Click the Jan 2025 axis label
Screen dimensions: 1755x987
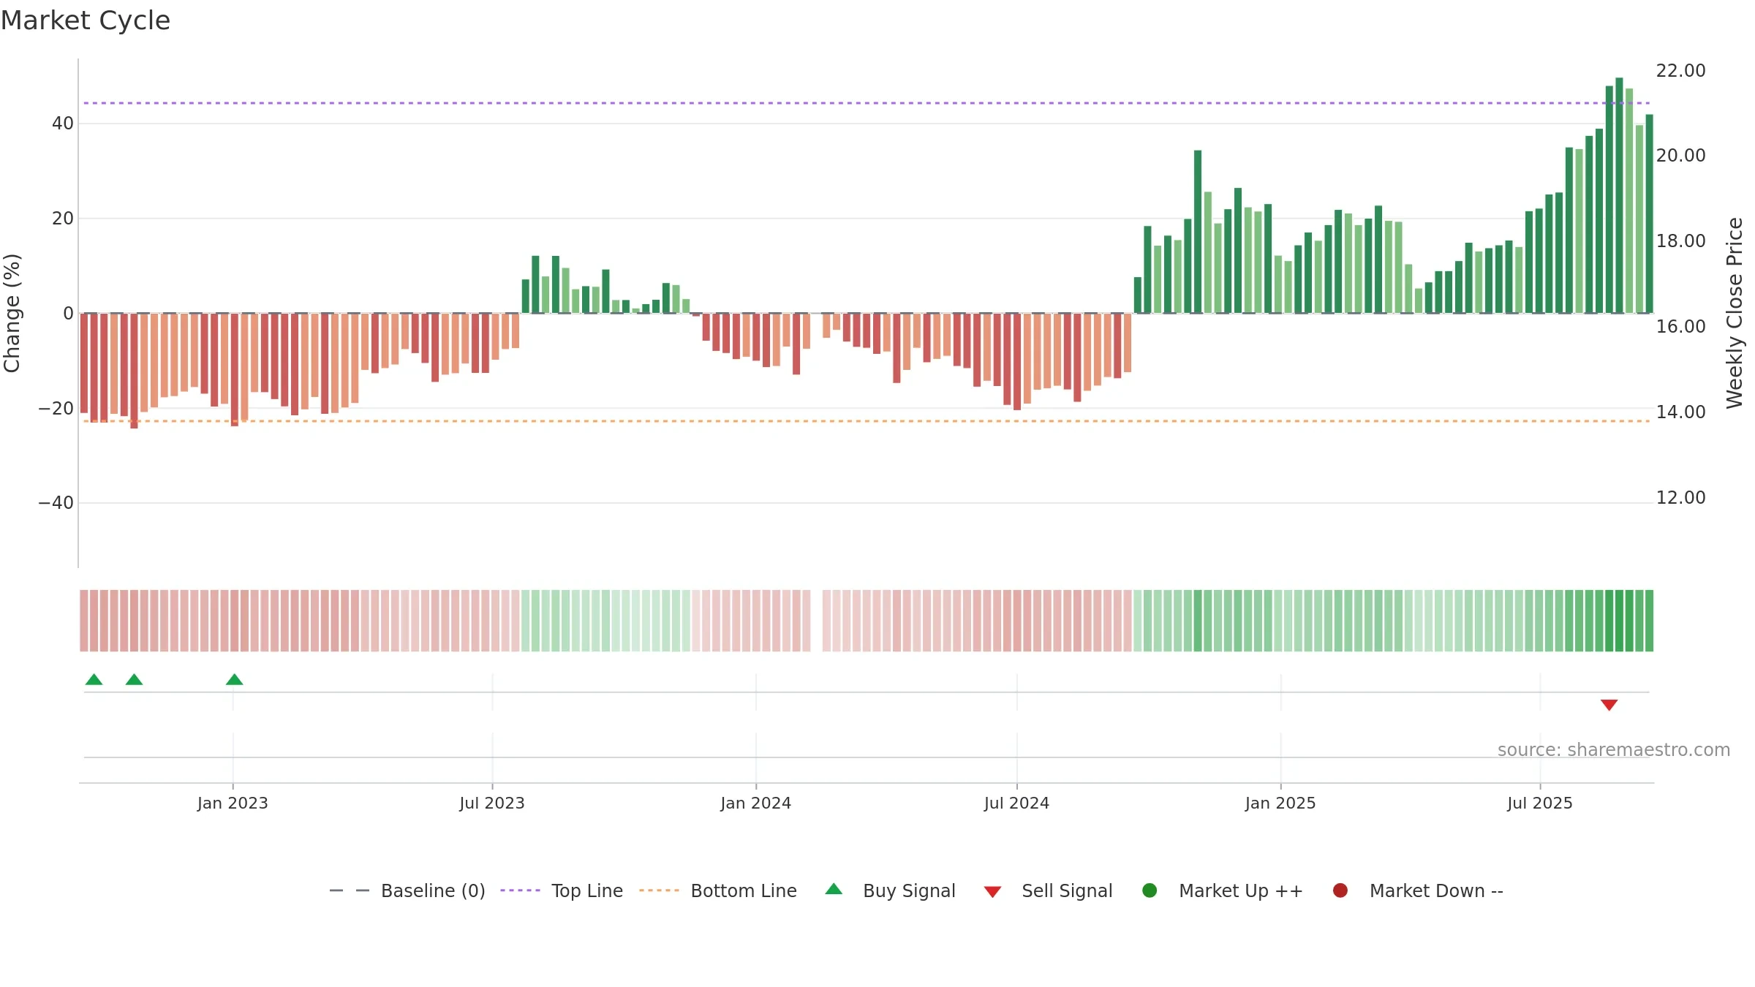pyautogui.click(x=1280, y=803)
